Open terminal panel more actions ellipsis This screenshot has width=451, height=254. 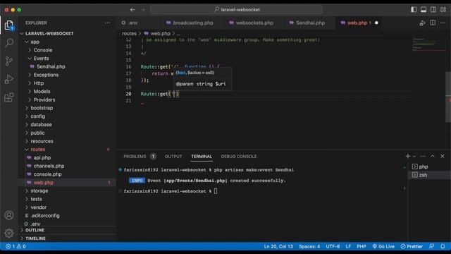point(423,156)
